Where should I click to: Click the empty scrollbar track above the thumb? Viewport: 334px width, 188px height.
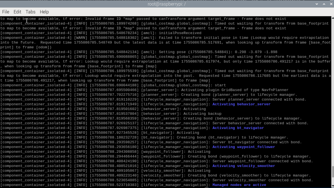click(x=332, y=91)
